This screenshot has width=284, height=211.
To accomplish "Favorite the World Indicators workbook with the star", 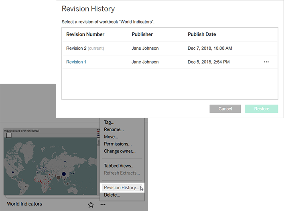I will [x=91, y=205].
